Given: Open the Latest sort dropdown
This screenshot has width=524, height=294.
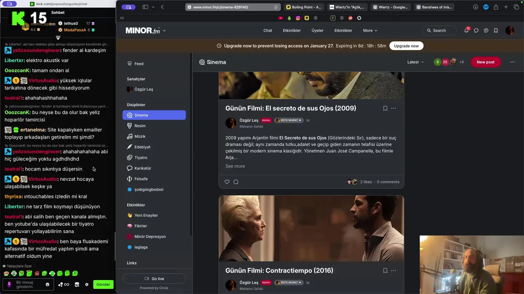Looking at the screenshot, I should point(416,62).
